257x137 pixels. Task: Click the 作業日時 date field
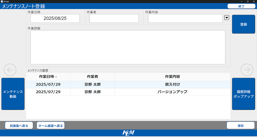point(55,18)
